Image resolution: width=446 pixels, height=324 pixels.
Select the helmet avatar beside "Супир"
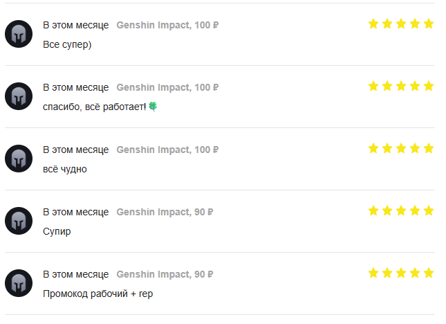pos(19,221)
